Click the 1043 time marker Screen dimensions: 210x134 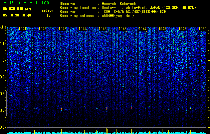62,29
